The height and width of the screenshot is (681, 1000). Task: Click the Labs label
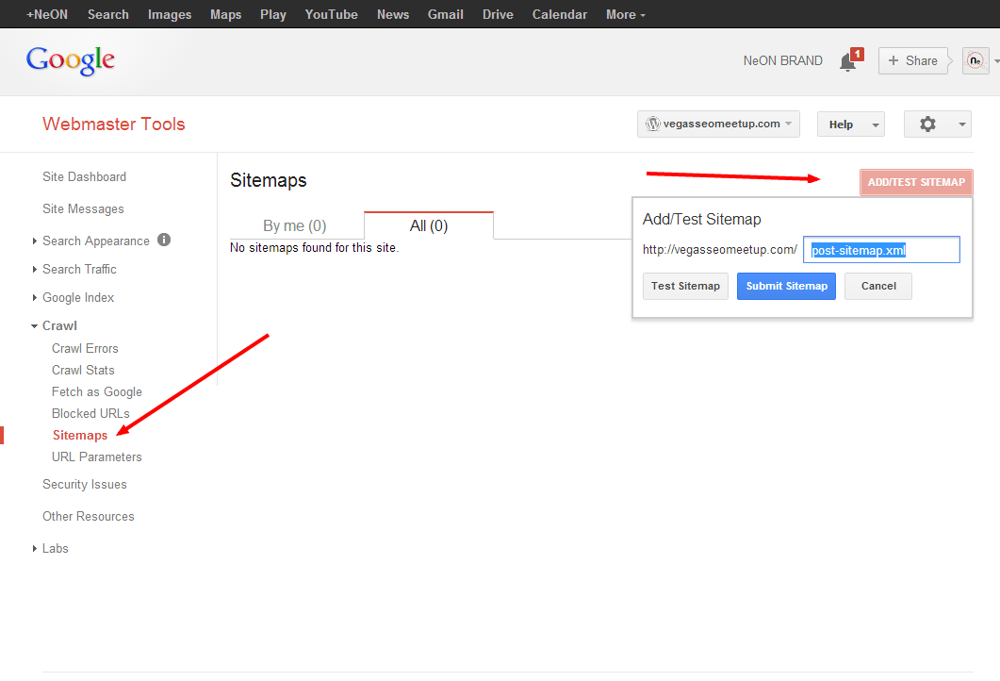click(x=55, y=548)
